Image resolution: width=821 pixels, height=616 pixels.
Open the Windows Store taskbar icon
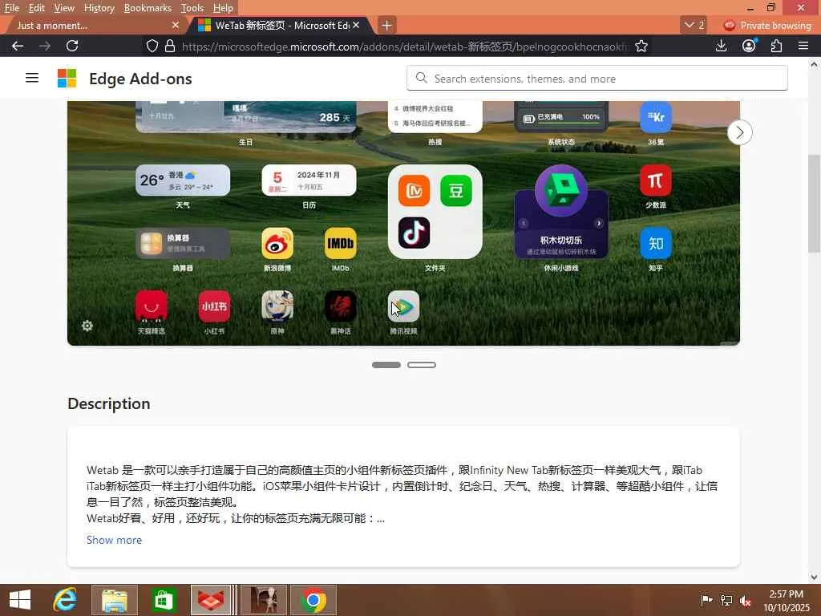coord(164,600)
